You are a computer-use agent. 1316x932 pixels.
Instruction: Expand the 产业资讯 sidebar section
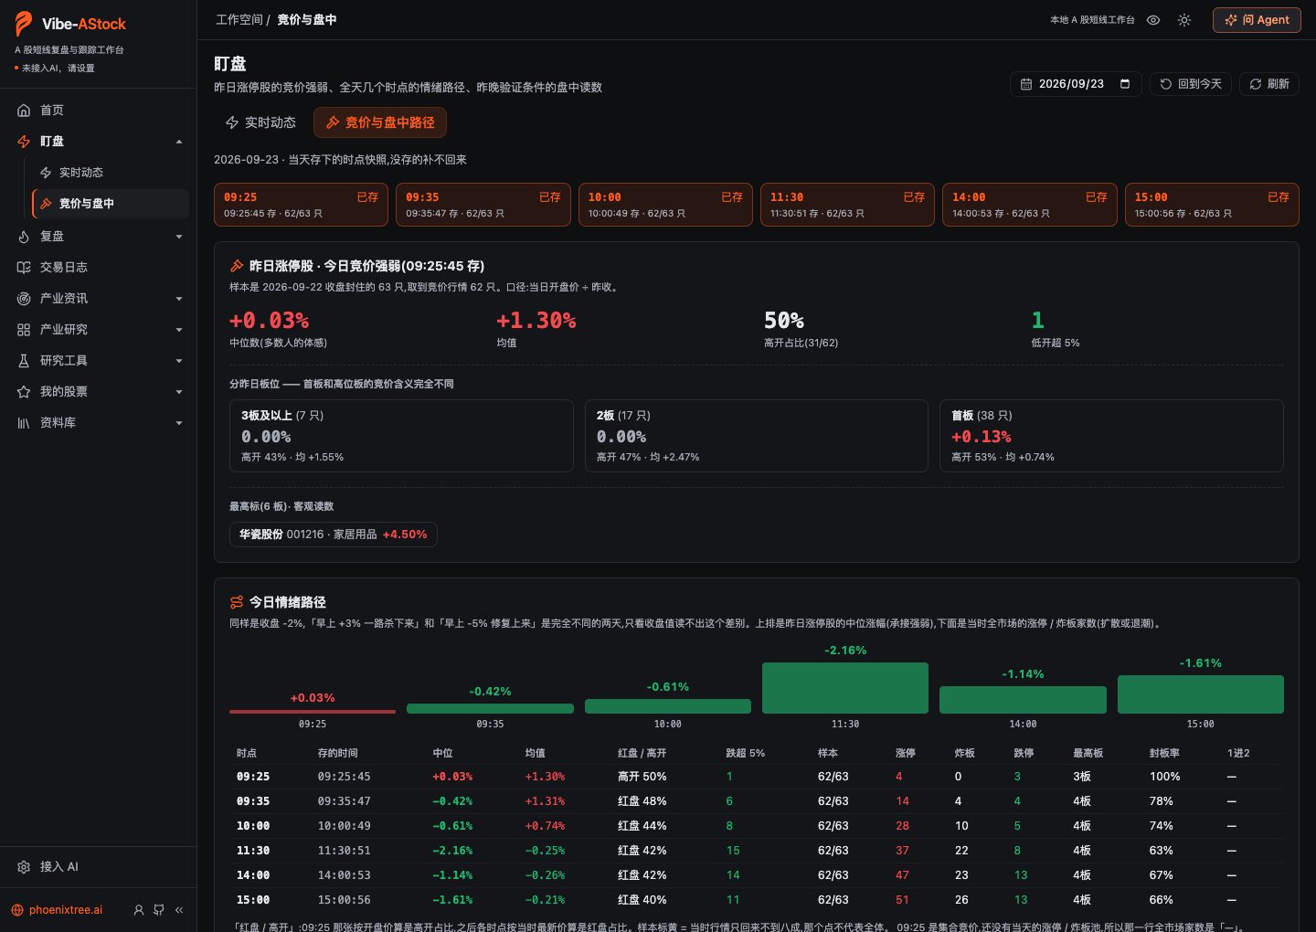(x=179, y=299)
